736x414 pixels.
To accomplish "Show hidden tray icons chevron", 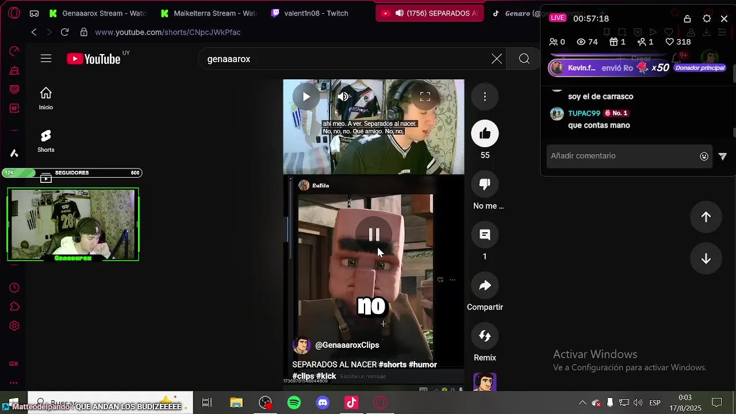I will (582, 402).
